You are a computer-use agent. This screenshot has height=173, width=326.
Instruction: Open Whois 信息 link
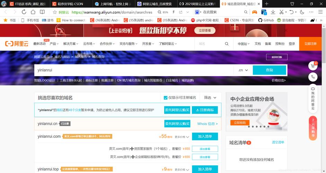pos(207,124)
